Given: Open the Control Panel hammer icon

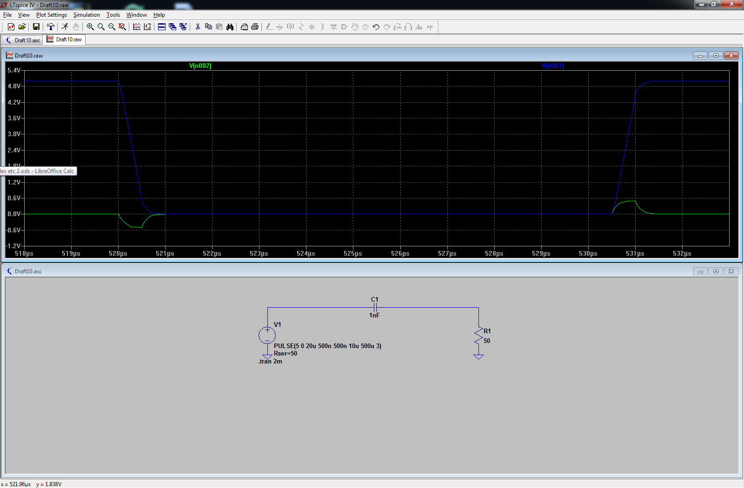Looking at the screenshot, I should (51, 27).
